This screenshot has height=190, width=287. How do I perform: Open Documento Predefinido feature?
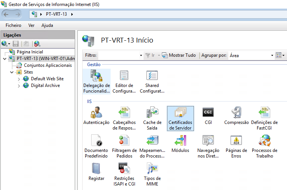click(96, 146)
